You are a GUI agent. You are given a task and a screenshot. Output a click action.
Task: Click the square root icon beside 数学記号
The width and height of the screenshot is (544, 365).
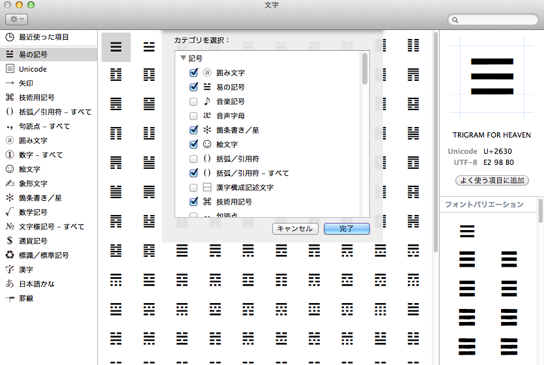[x=10, y=212]
